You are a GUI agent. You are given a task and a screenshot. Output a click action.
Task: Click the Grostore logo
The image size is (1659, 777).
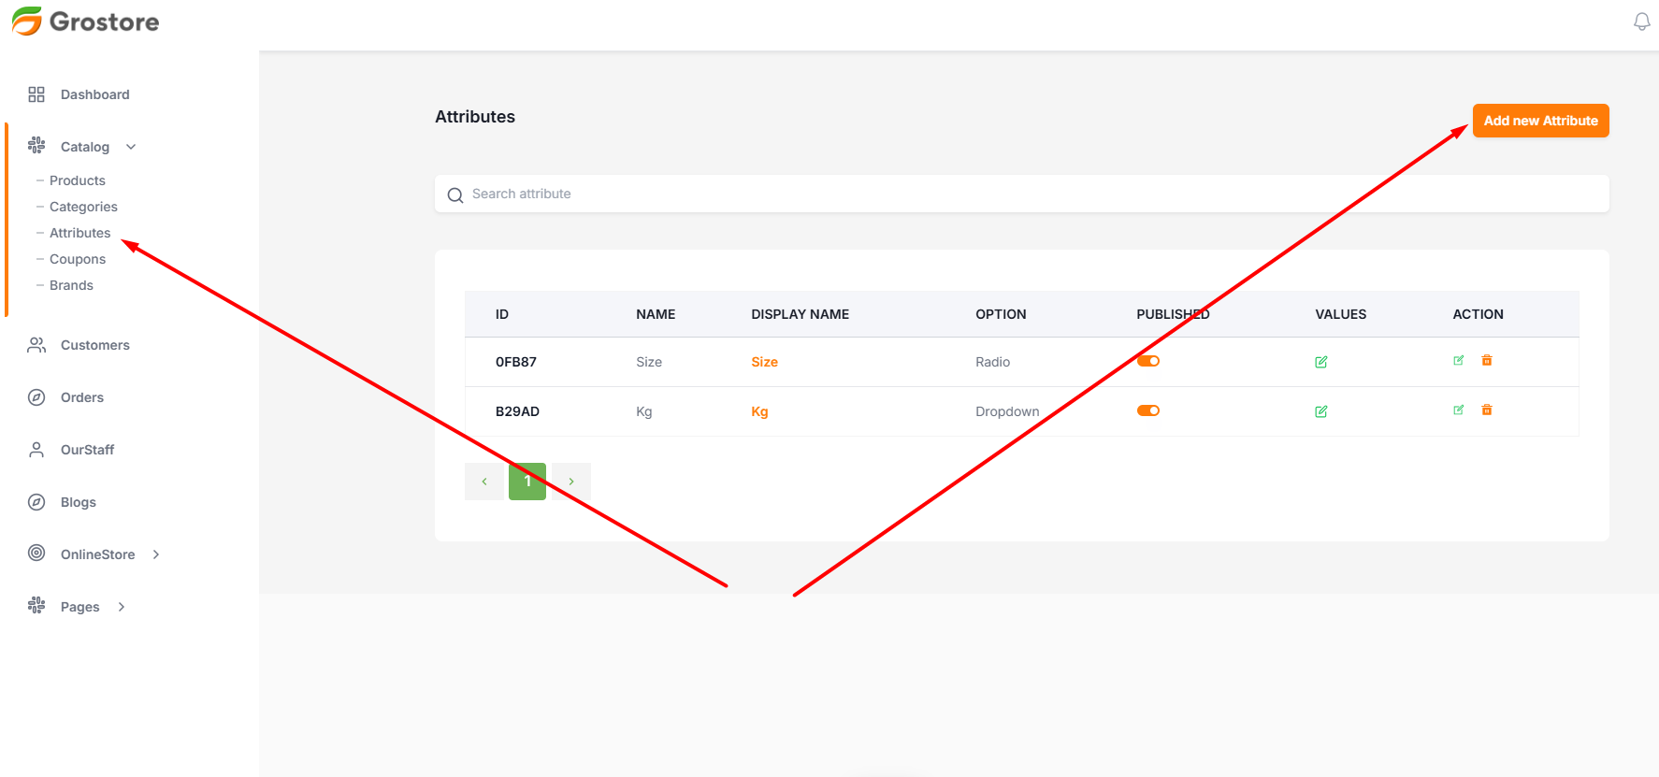[x=85, y=22]
